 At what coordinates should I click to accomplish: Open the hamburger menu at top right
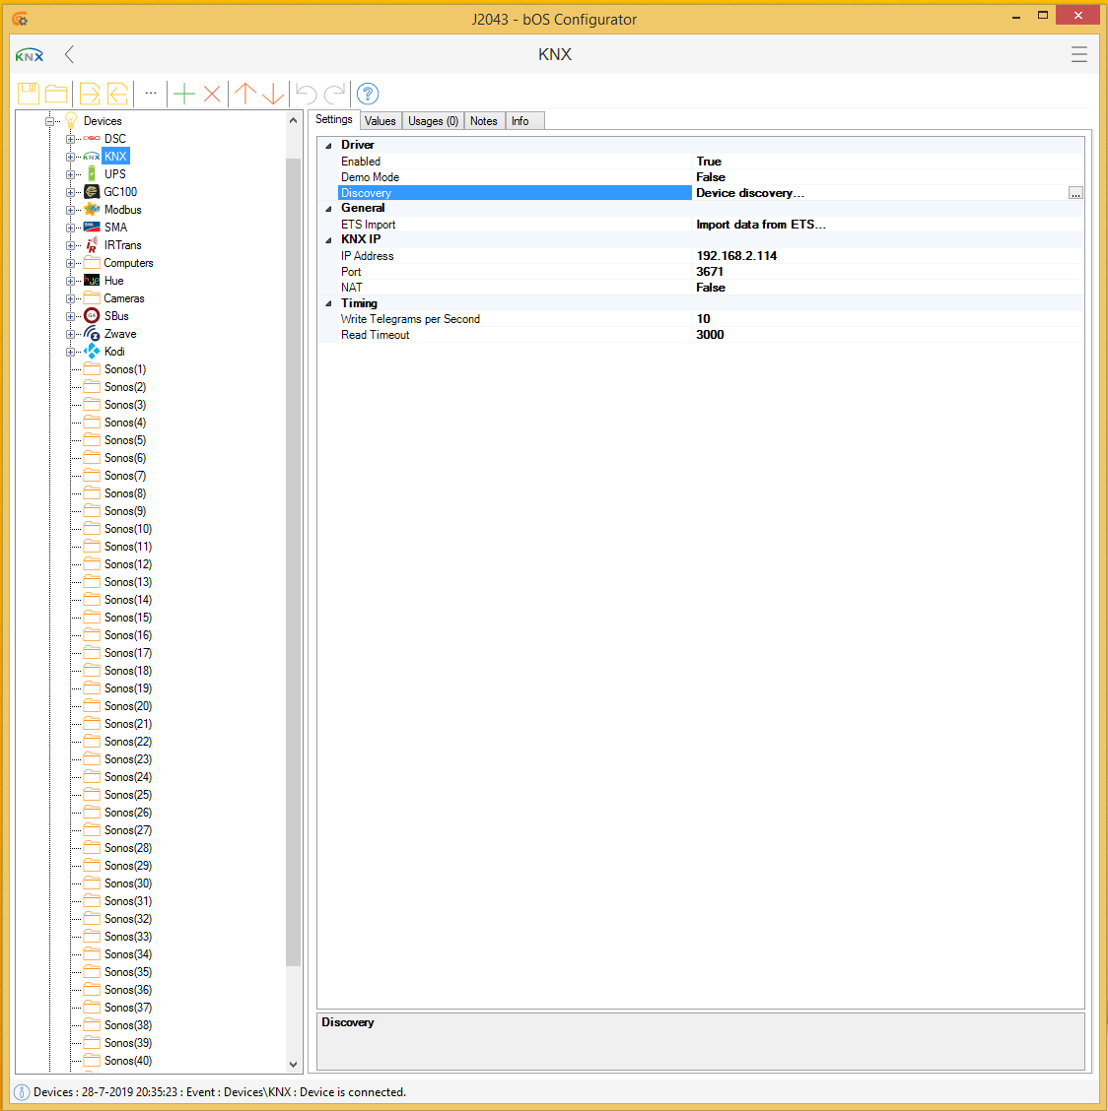click(1079, 54)
